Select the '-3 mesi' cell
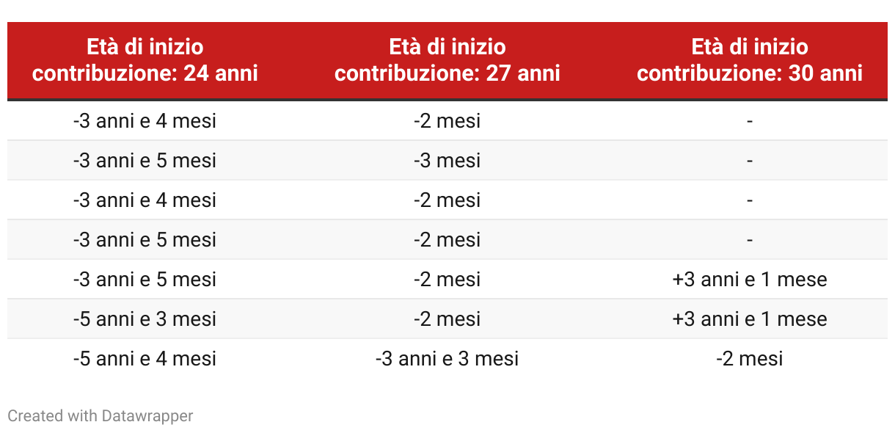The image size is (895, 433). 447,160
